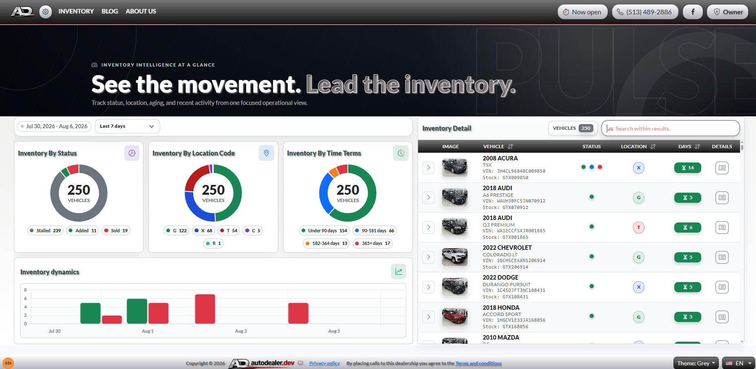This screenshot has height=369, width=756.
Task: Open the settings gear in the top navigation
Action: coord(46,12)
